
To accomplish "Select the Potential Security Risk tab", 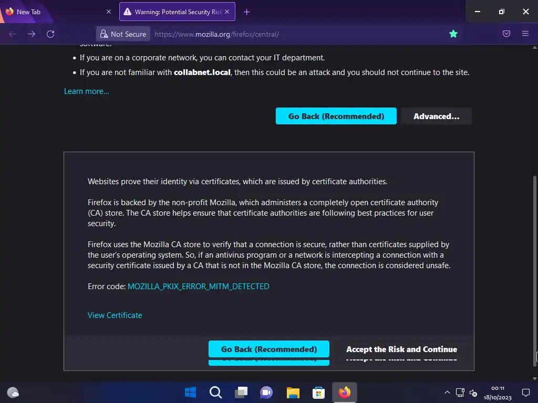I will click(178, 12).
